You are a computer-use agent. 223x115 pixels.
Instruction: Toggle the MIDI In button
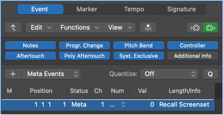click(x=195, y=28)
